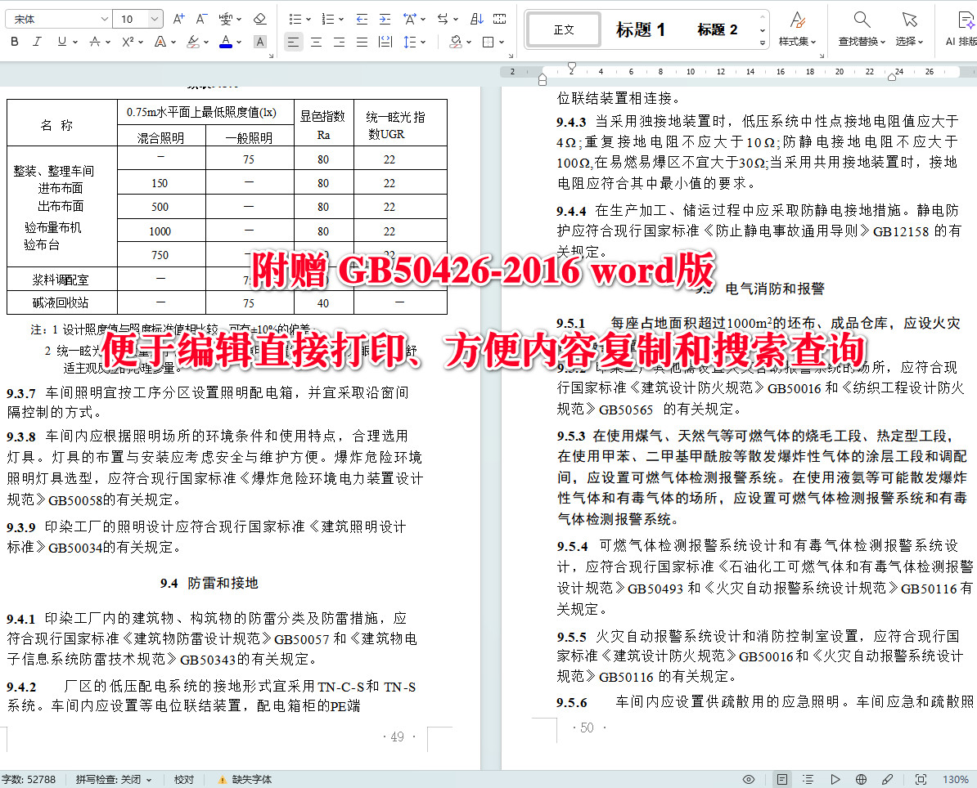
Task: Decrease paragraph indent
Action: (x=362, y=20)
